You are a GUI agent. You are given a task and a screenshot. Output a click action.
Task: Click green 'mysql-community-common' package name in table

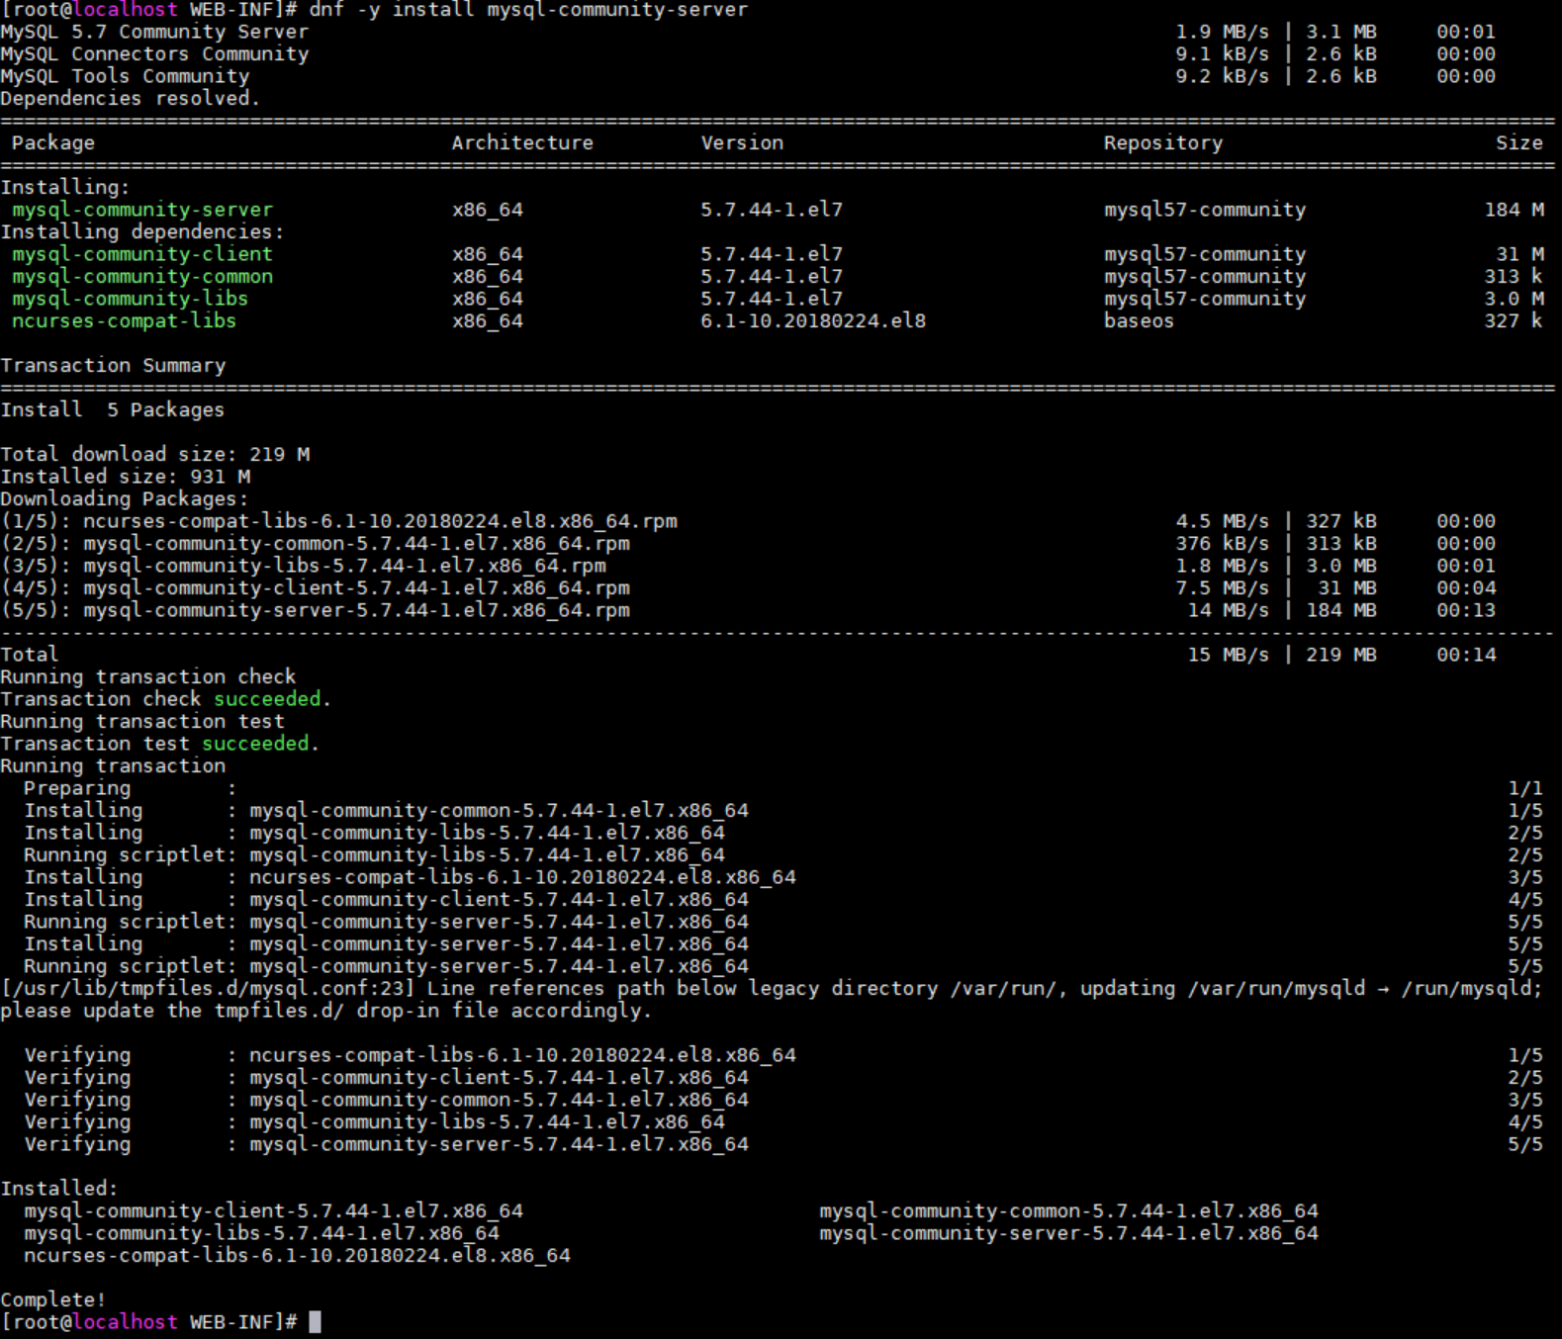[142, 277]
